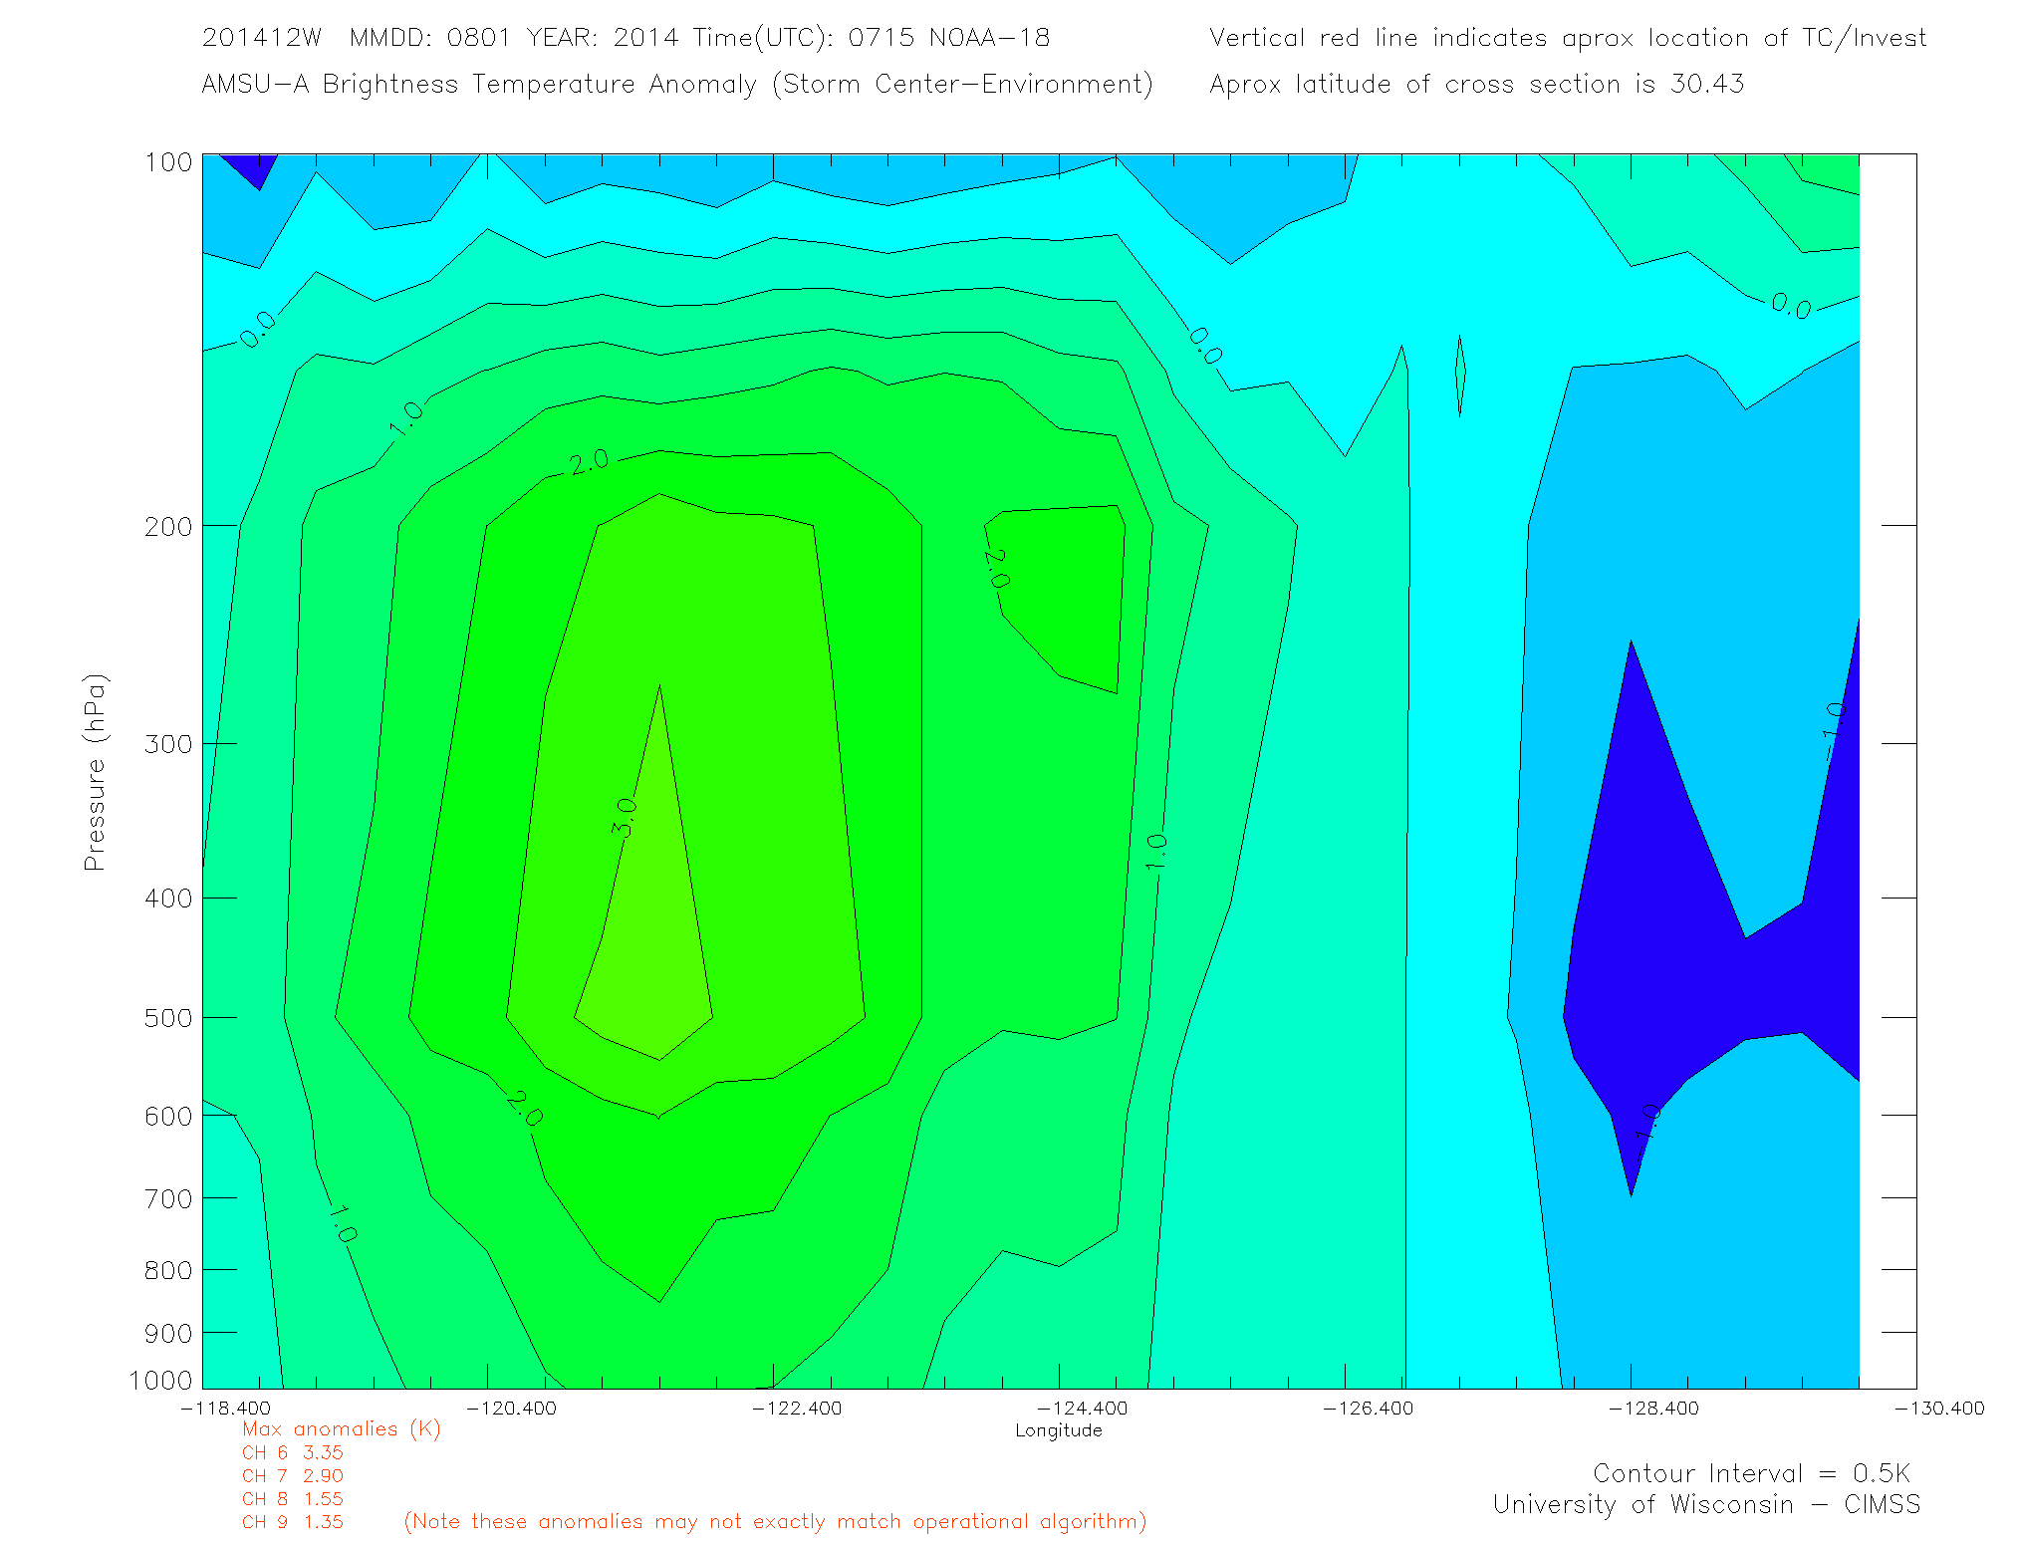This screenshot has width=2017, height=1544.
Task: Click the -126.400 longitude tick label
Action: (1368, 1409)
